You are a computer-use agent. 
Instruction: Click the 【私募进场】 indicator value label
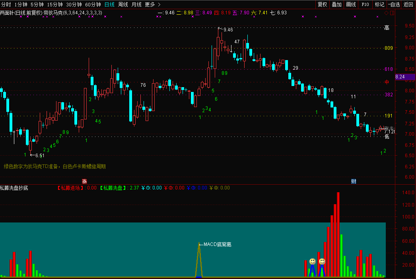77,188
